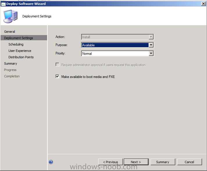Open the Purpose dropdown arrow
This screenshot has width=207, height=171.
coord(151,45)
